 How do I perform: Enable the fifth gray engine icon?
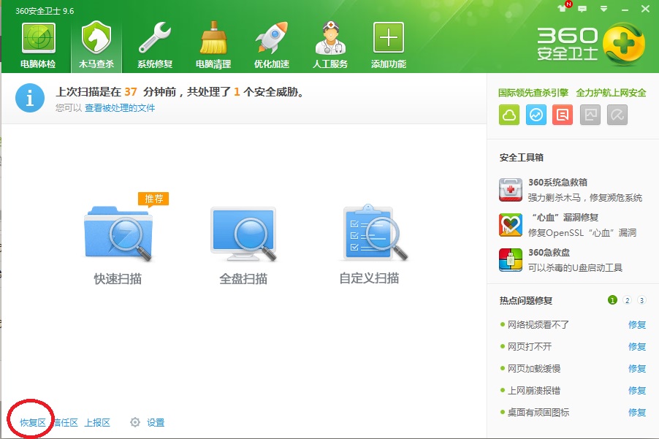coord(617,115)
